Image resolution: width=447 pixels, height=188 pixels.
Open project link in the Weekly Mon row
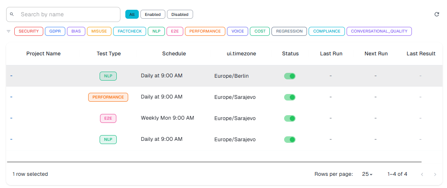coord(11,118)
